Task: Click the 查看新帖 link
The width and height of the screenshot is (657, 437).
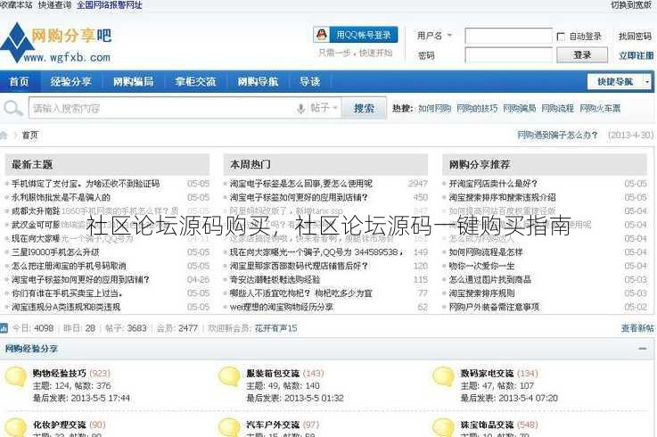Action: (637, 328)
